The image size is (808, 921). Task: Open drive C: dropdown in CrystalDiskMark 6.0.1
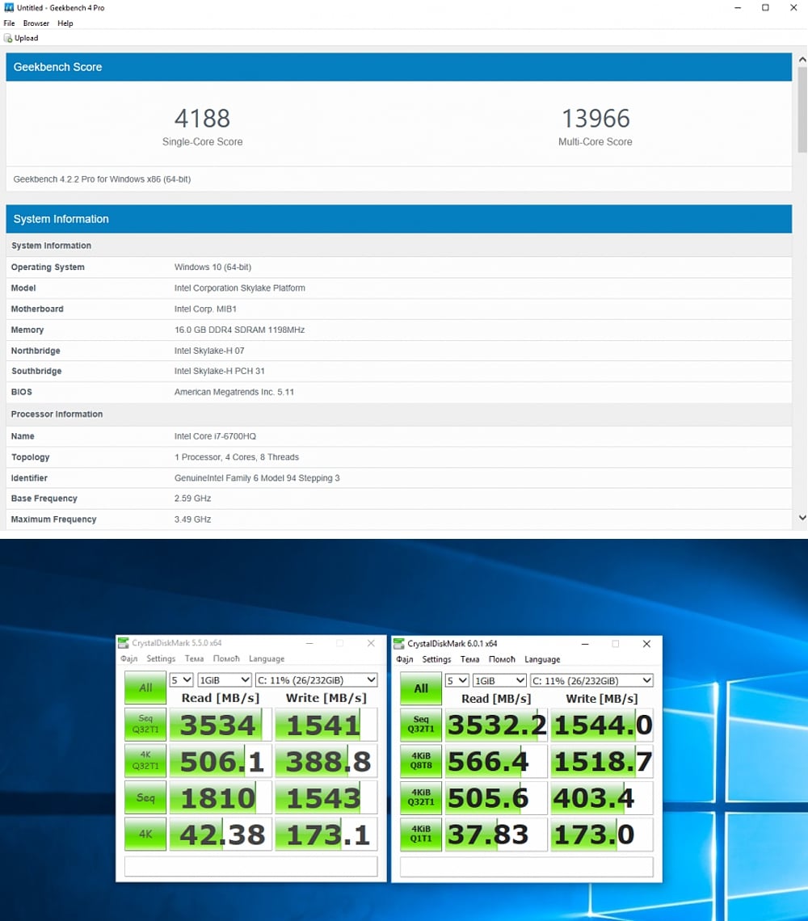coord(591,680)
